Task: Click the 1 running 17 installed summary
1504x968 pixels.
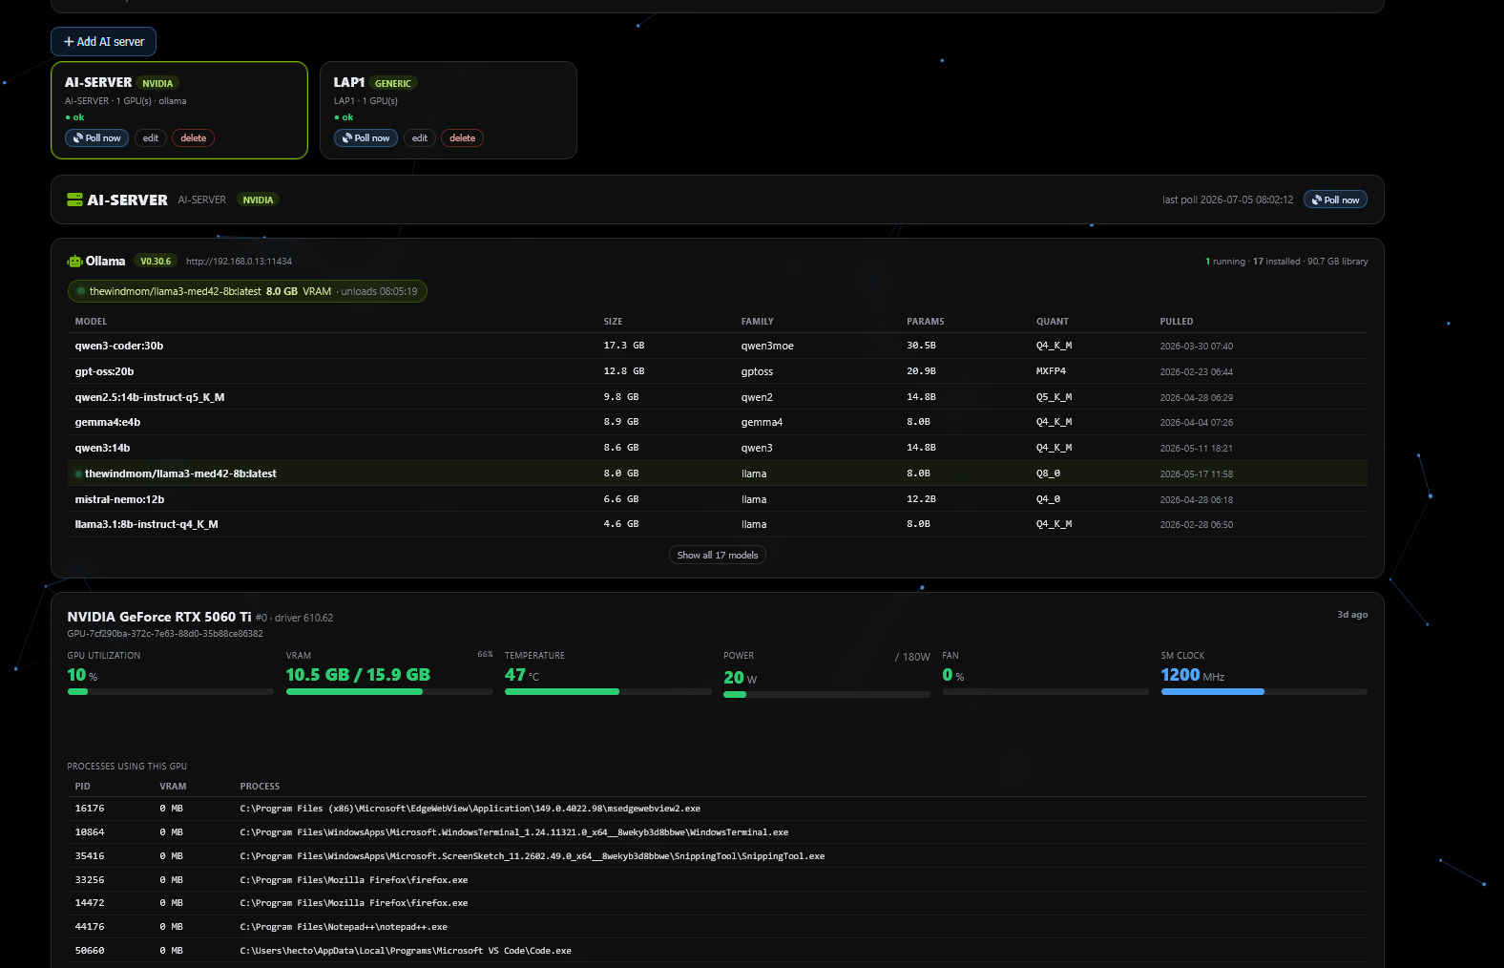Action: click(1286, 262)
